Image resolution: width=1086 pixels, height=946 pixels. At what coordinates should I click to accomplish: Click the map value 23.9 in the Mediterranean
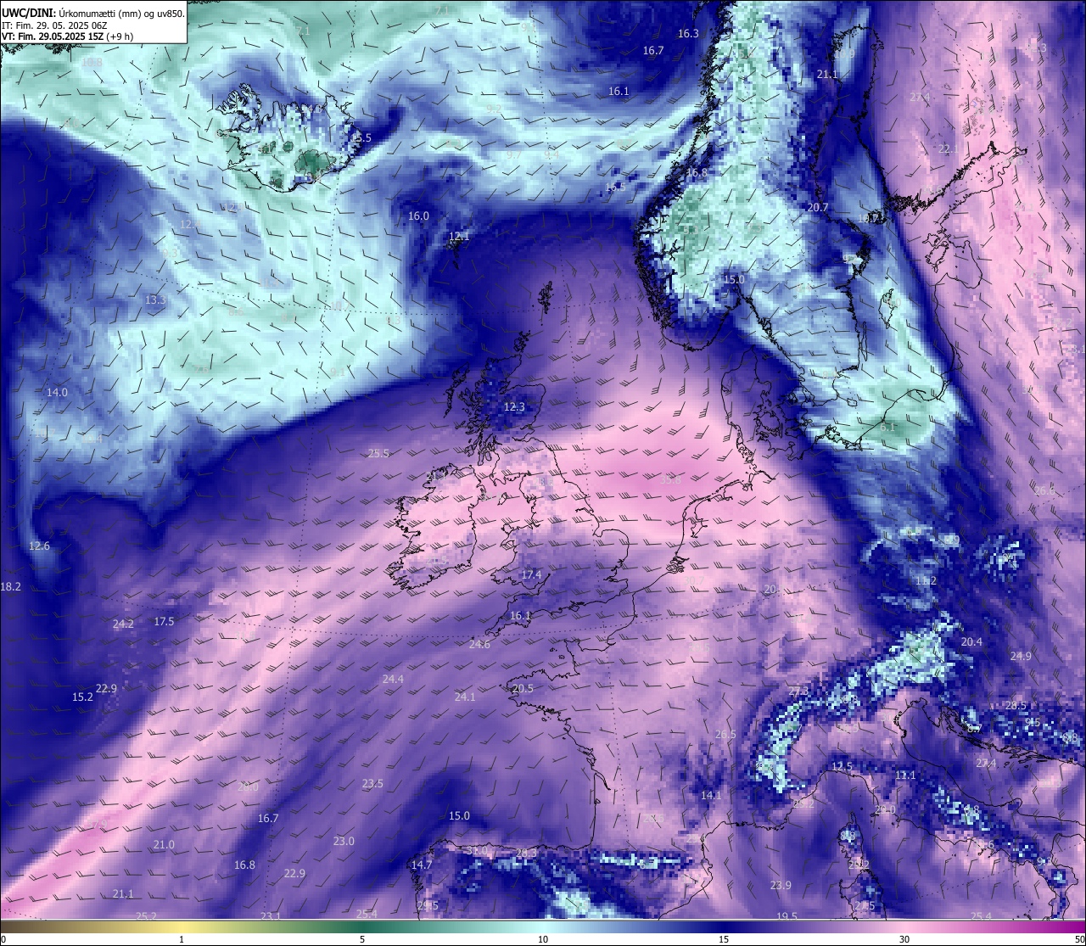[x=781, y=886]
